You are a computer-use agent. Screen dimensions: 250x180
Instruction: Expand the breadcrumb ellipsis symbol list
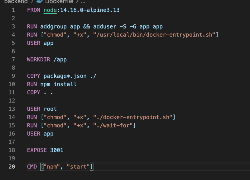(x=83, y=2)
